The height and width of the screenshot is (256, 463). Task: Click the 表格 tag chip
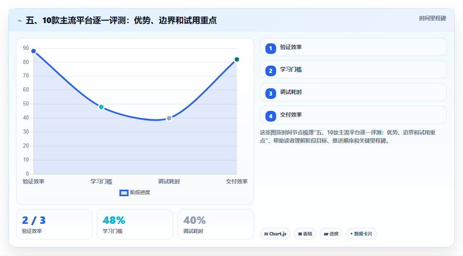click(x=305, y=234)
